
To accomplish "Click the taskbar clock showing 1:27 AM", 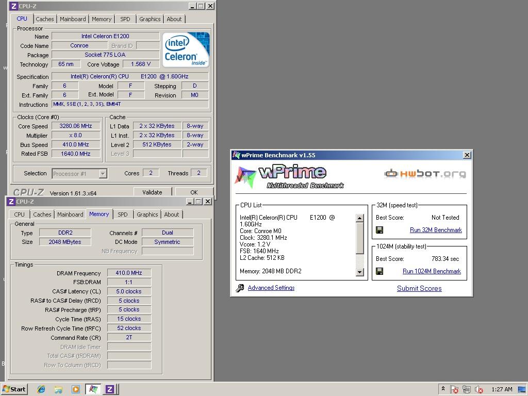I will point(502,390).
